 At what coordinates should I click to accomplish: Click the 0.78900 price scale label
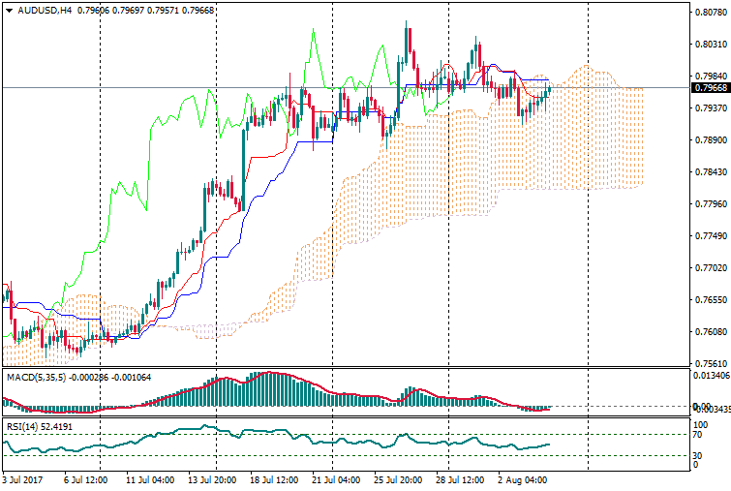coord(710,139)
